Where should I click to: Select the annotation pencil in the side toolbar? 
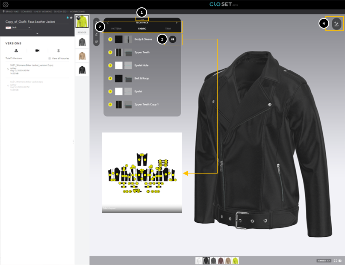point(96,34)
